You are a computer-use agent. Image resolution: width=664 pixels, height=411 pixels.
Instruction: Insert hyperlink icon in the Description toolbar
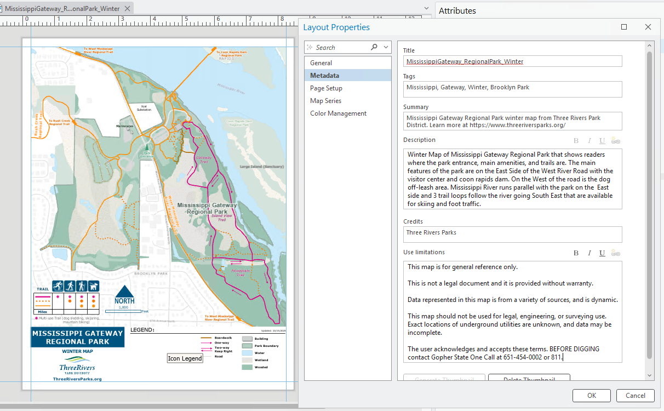pos(615,141)
